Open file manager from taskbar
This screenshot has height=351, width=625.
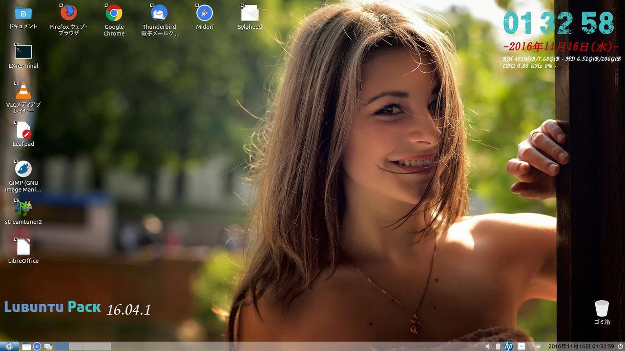point(26,346)
